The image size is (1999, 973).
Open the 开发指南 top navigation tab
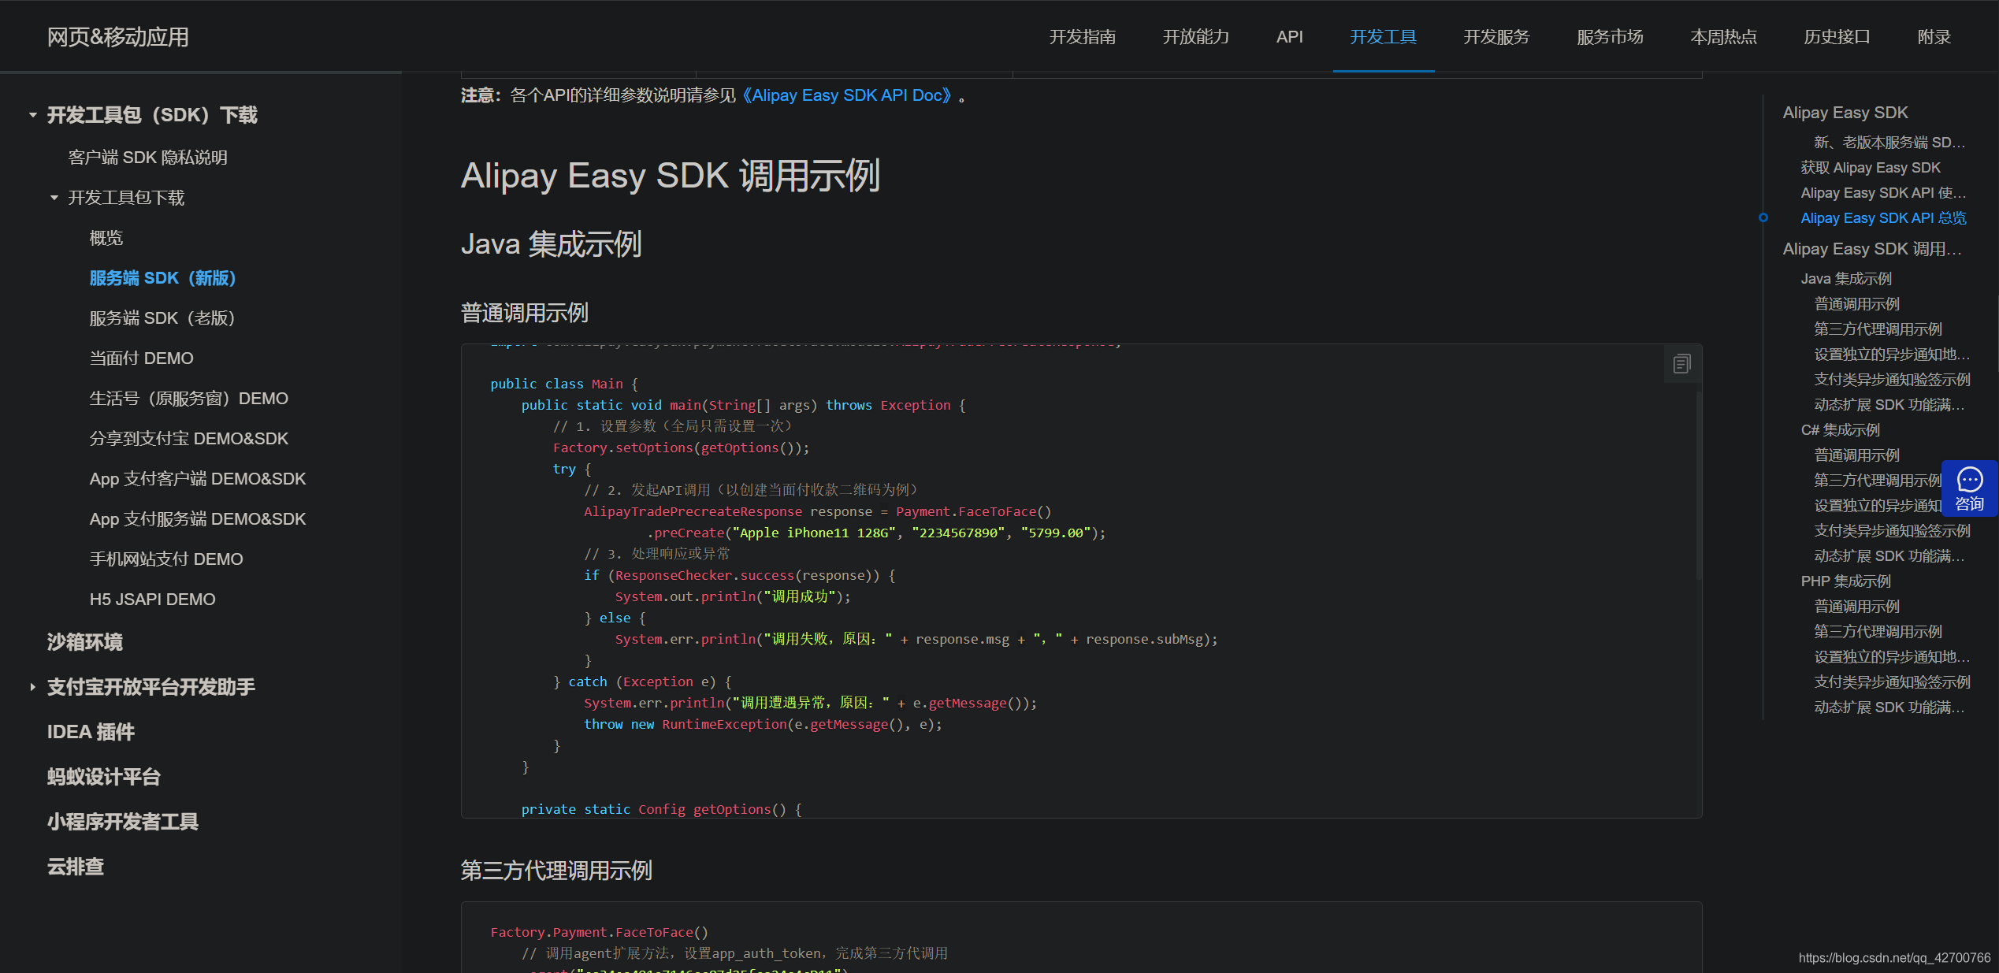(x=1082, y=37)
